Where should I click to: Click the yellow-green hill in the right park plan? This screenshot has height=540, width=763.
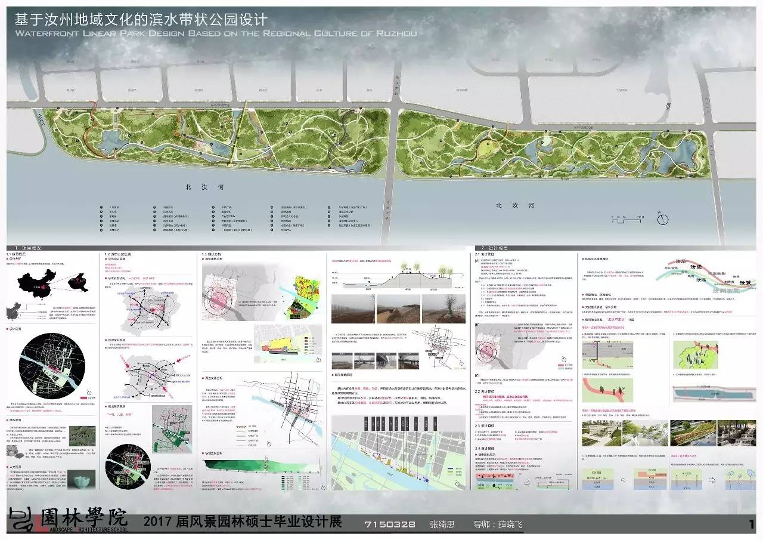click(489, 149)
